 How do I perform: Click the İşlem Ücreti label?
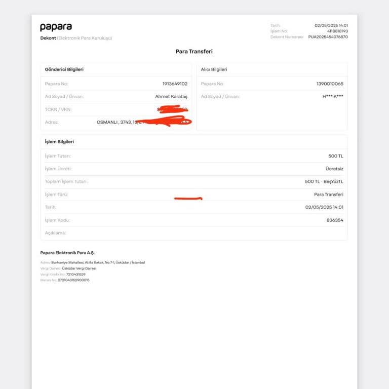click(x=58, y=169)
